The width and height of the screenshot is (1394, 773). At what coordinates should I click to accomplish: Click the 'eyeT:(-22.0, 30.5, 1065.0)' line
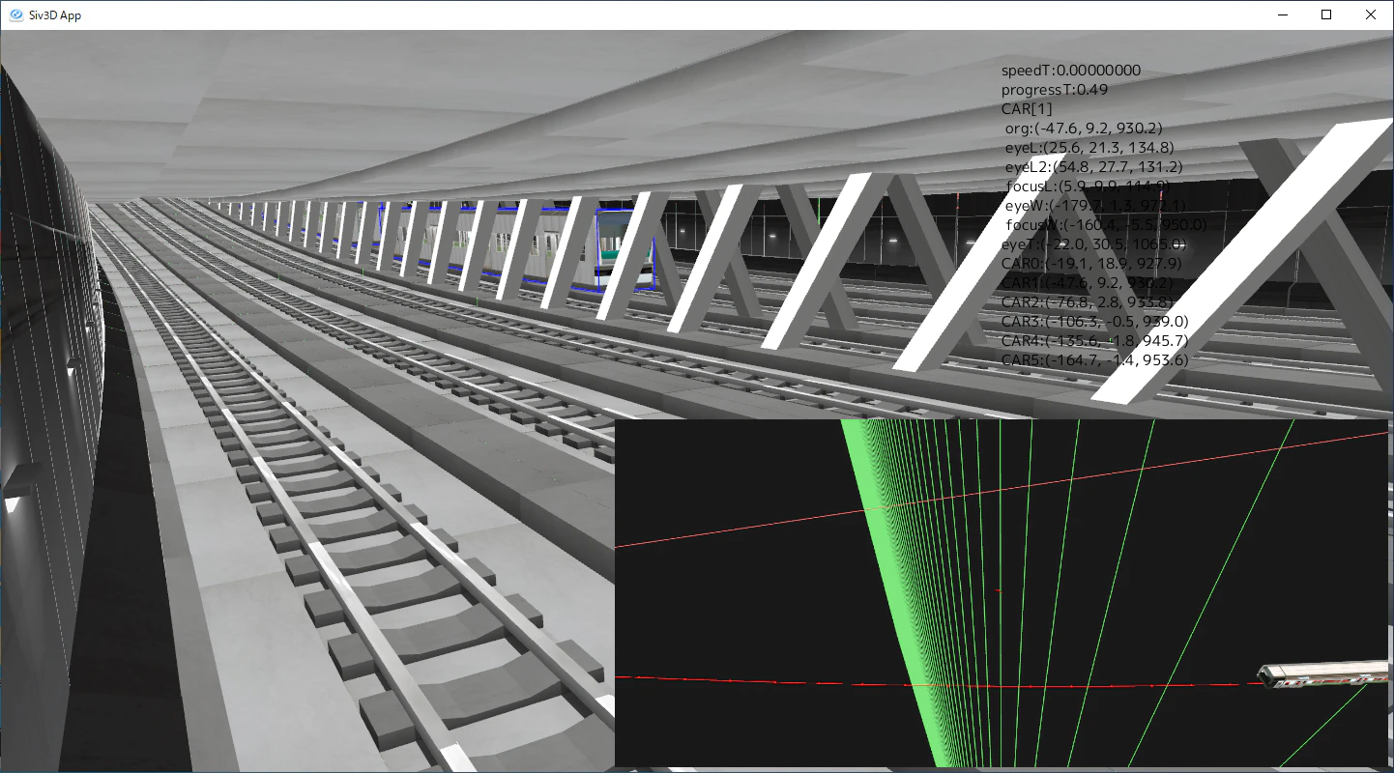(x=1094, y=244)
